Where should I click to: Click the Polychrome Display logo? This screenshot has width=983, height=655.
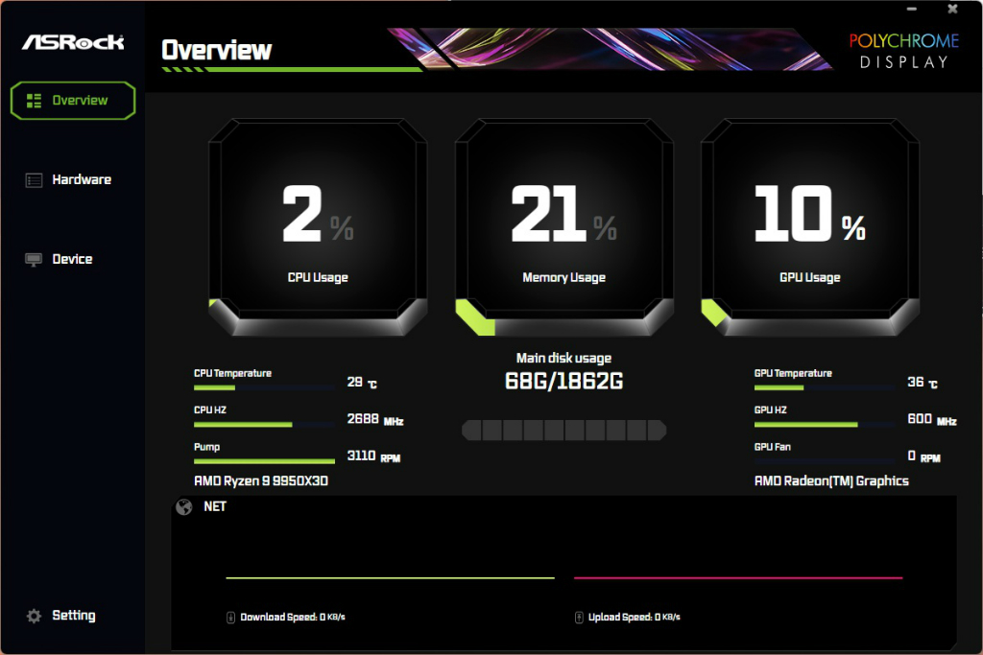tap(903, 52)
